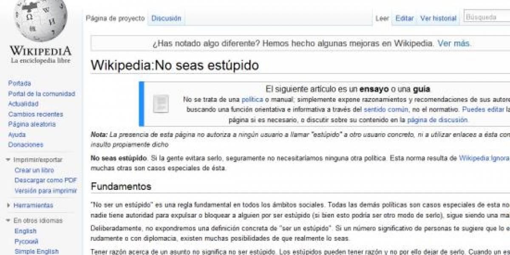Screen dimensions: 510x255
Task: Go to Portada in sidebar
Action: [20, 84]
